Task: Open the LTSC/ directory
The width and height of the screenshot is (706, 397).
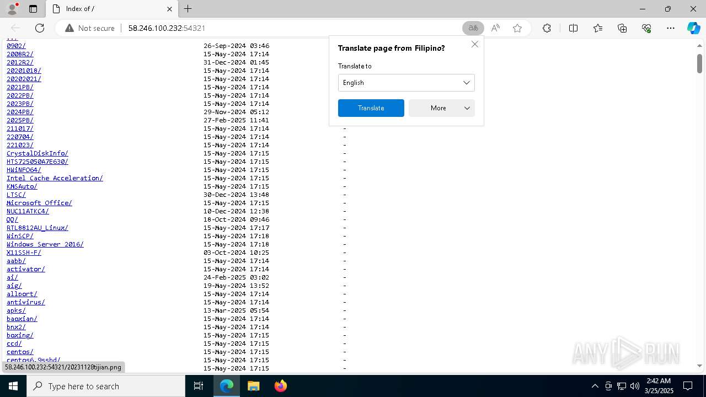Action: click(x=16, y=195)
